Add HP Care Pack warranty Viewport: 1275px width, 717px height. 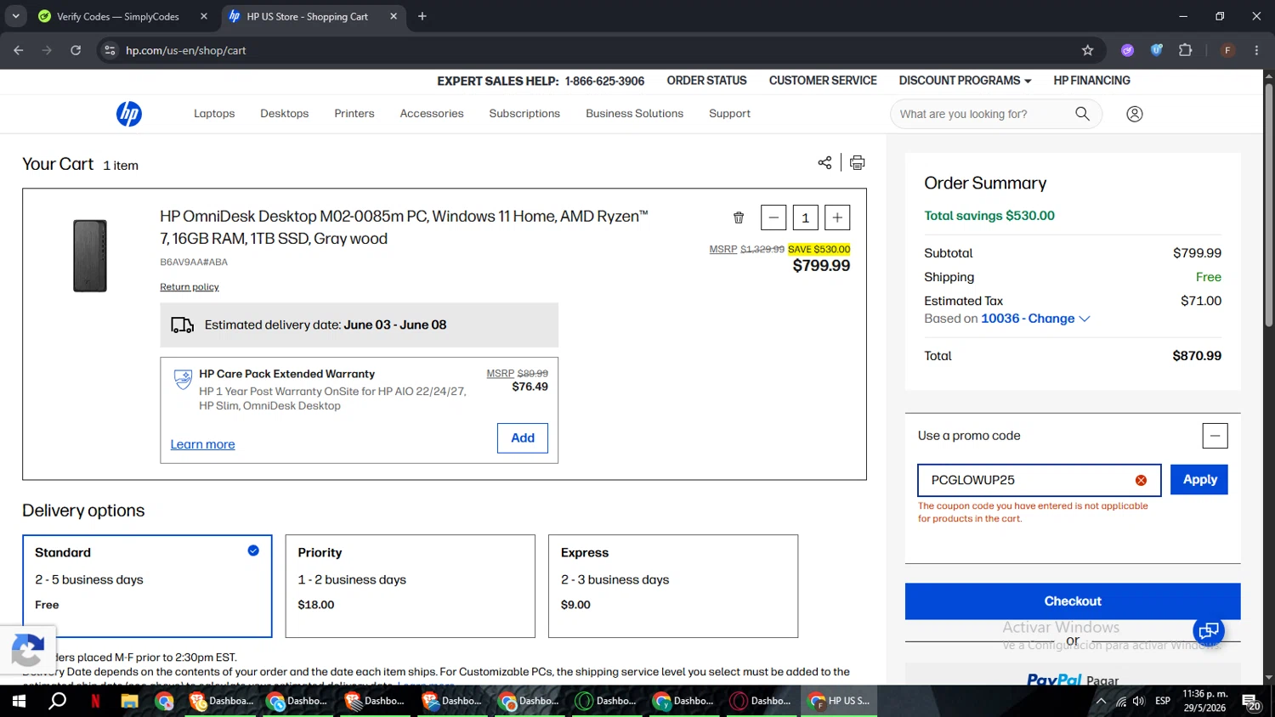523,438
